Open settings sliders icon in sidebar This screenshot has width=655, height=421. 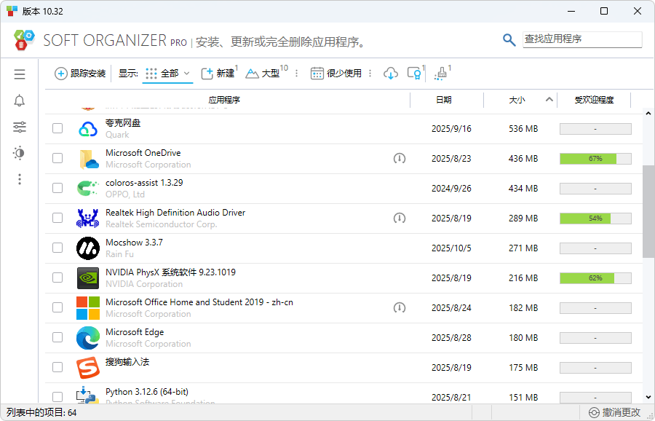20,127
